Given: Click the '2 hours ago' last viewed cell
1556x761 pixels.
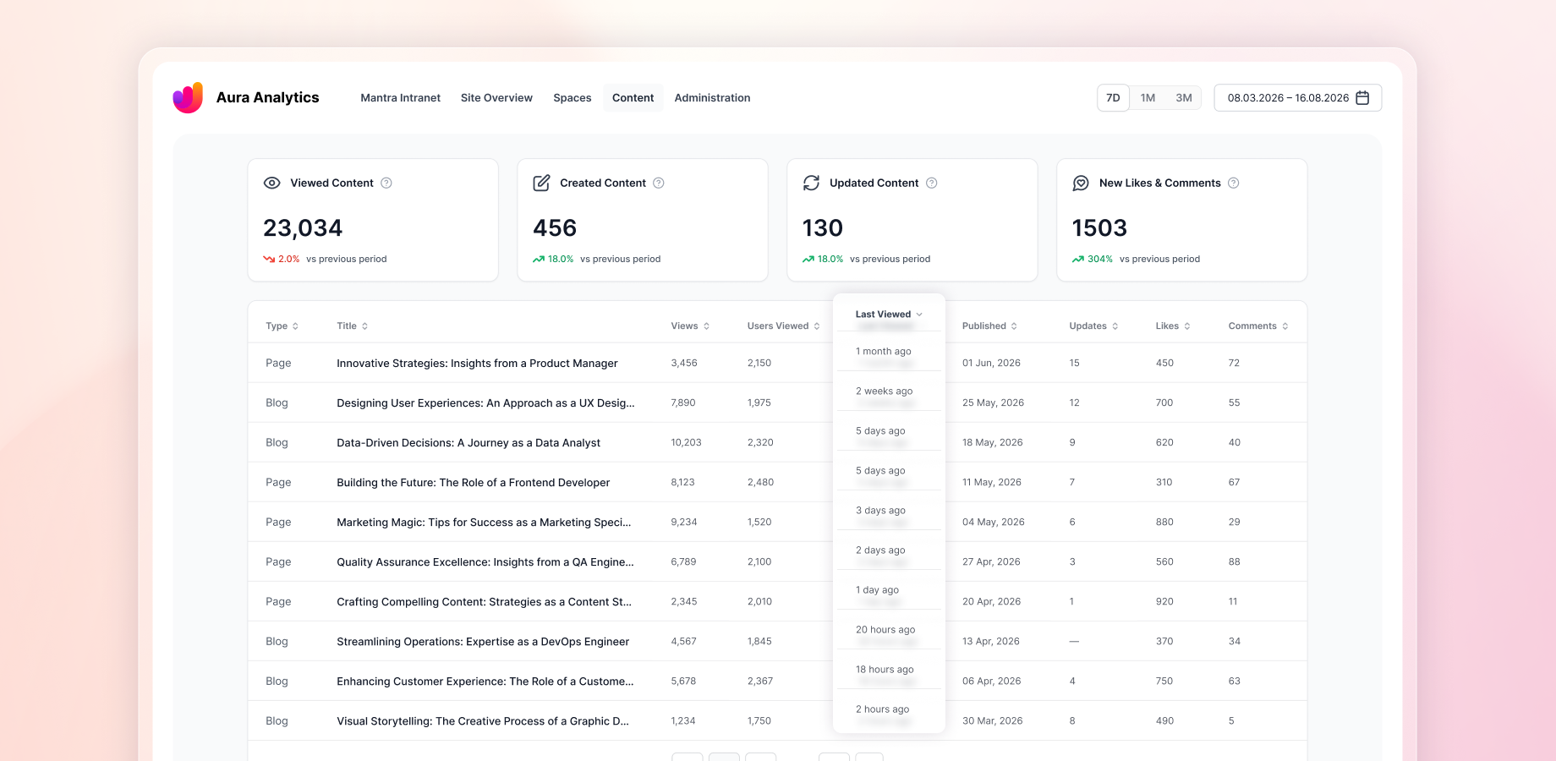Looking at the screenshot, I should coord(882,709).
